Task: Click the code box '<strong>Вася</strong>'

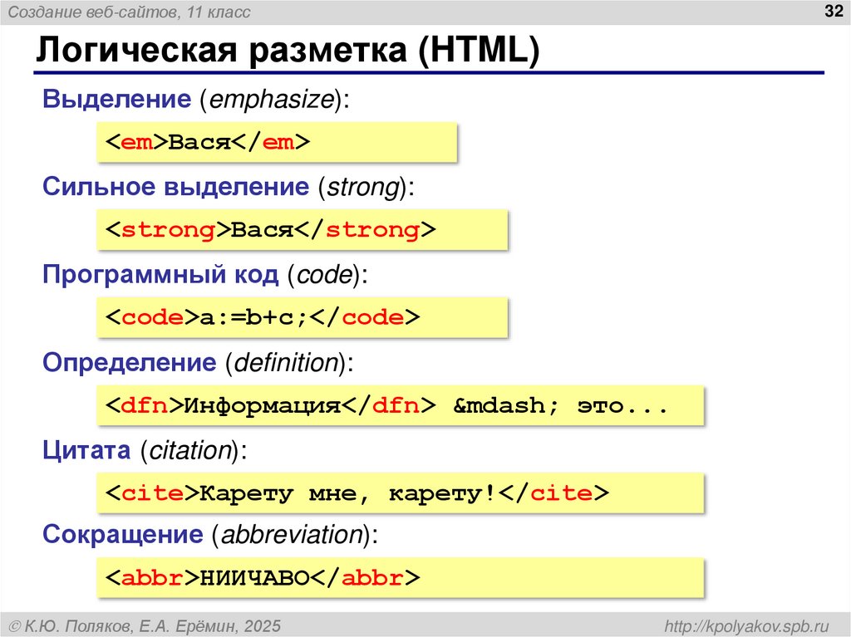Action: [303, 230]
